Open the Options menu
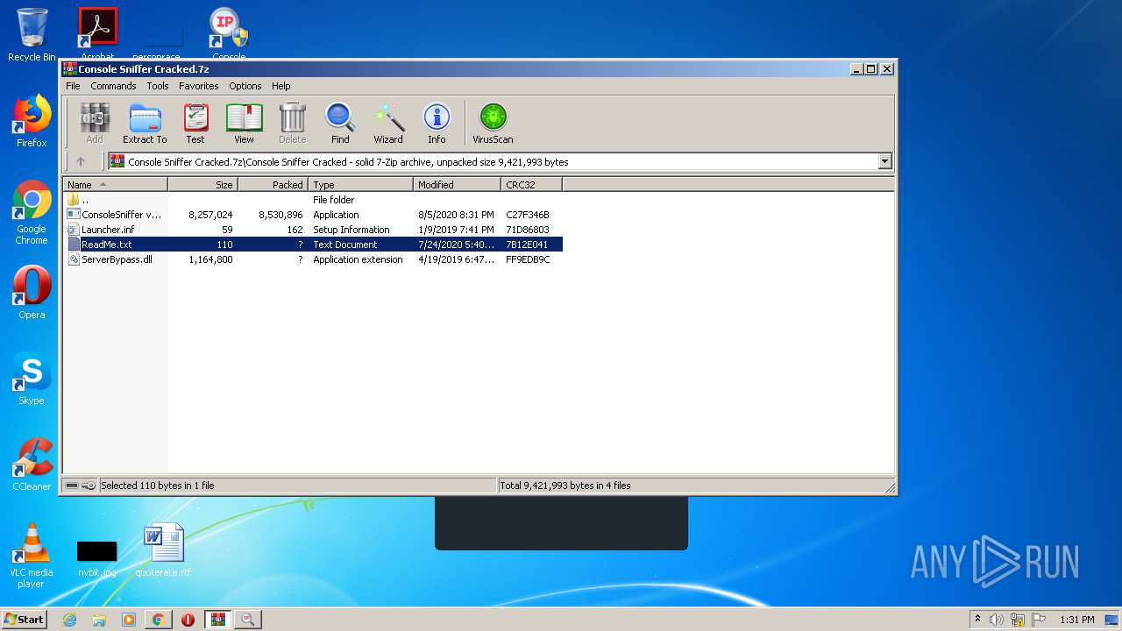1122x631 pixels. (245, 86)
